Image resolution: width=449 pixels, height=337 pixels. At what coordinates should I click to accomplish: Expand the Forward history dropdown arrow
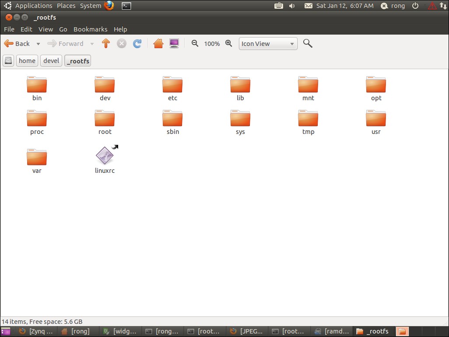(92, 44)
